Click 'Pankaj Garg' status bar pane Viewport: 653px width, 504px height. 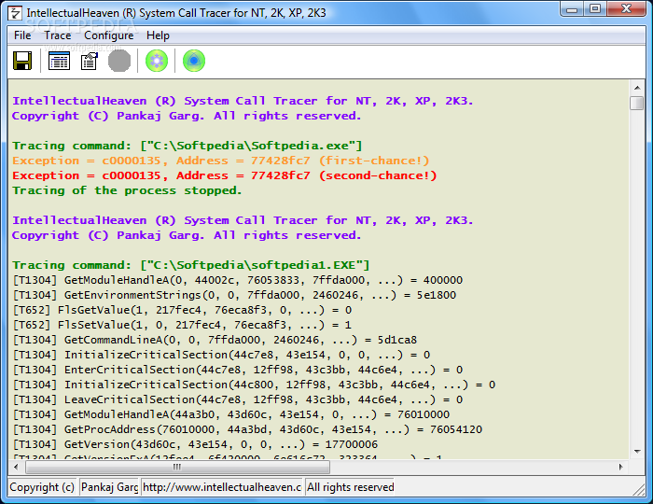click(x=109, y=487)
